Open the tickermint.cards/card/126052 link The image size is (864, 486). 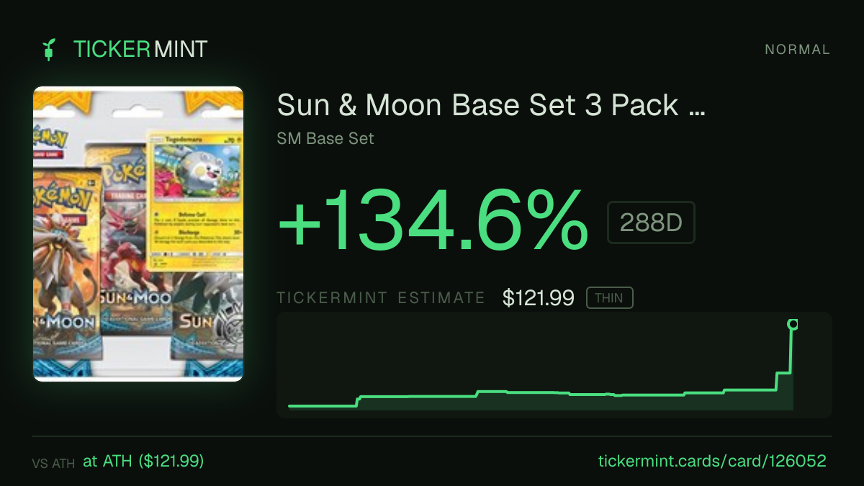pyautogui.click(x=712, y=461)
